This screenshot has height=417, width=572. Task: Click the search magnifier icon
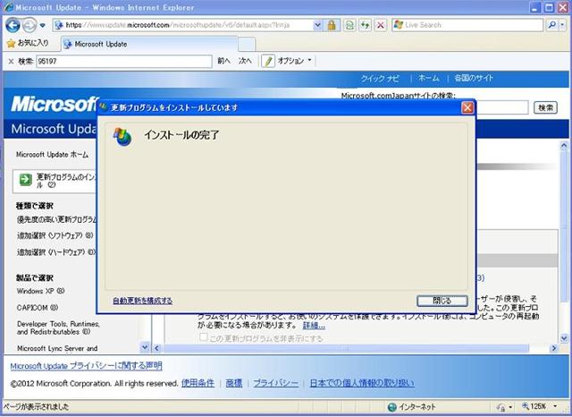point(552,25)
